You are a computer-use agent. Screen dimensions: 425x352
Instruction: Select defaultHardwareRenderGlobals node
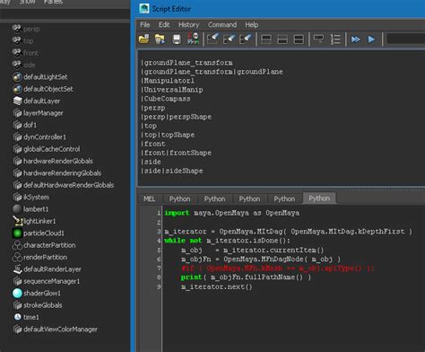point(68,185)
